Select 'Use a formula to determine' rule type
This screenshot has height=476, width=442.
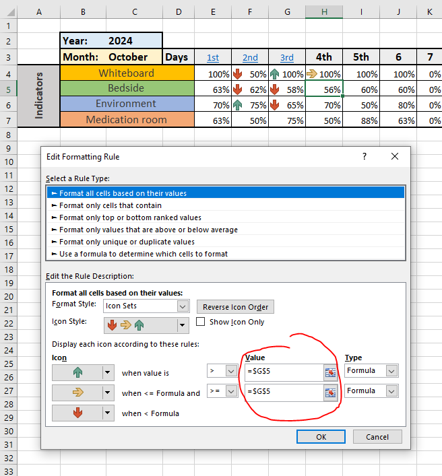(226, 254)
